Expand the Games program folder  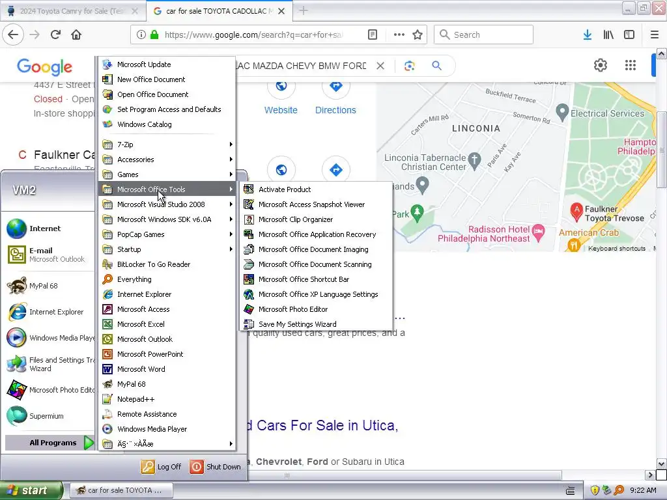click(167, 174)
